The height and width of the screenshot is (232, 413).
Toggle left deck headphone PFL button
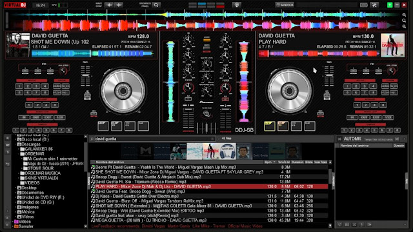point(188,99)
